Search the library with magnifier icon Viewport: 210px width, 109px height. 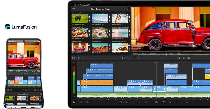(x=123, y=58)
